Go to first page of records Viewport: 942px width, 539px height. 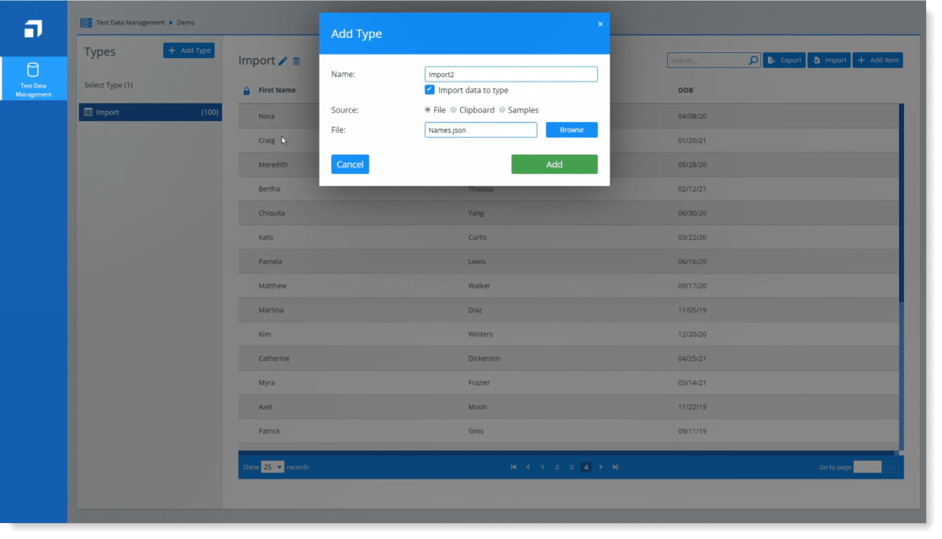(x=514, y=467)
